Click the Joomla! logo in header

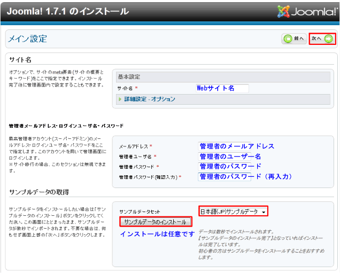tap(308, 11)
